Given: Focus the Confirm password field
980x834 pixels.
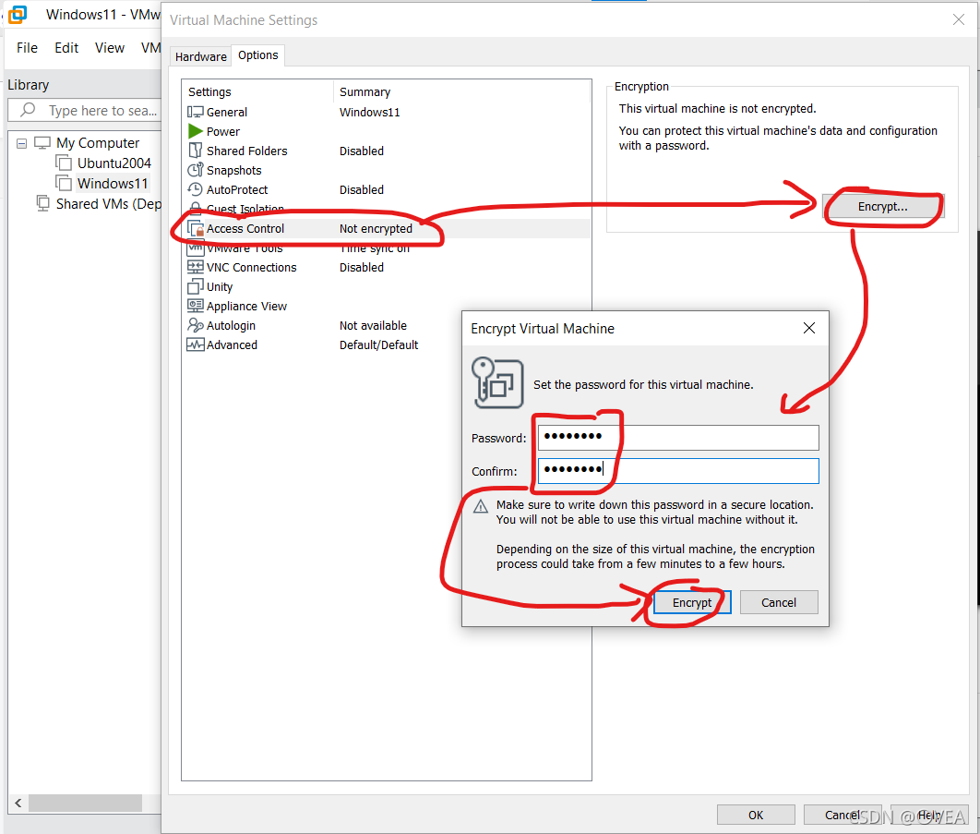Looking at the screenshot, I should pos(678,471).
